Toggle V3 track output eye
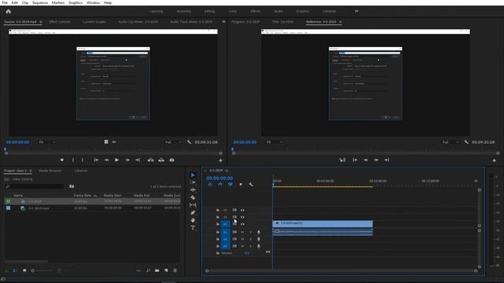The height and width of the screenshot is (283, 504). pyautogui.click(x=243, y=210)
